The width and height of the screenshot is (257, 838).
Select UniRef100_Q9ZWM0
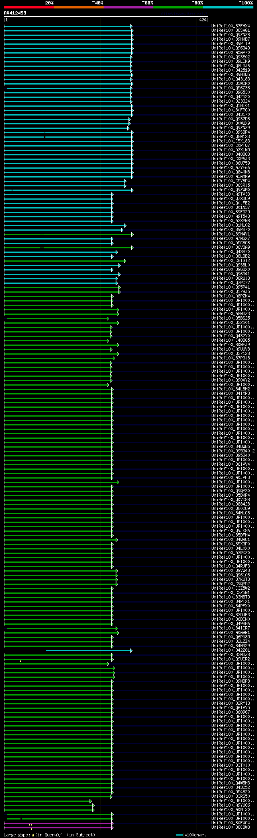coord(230,190)
